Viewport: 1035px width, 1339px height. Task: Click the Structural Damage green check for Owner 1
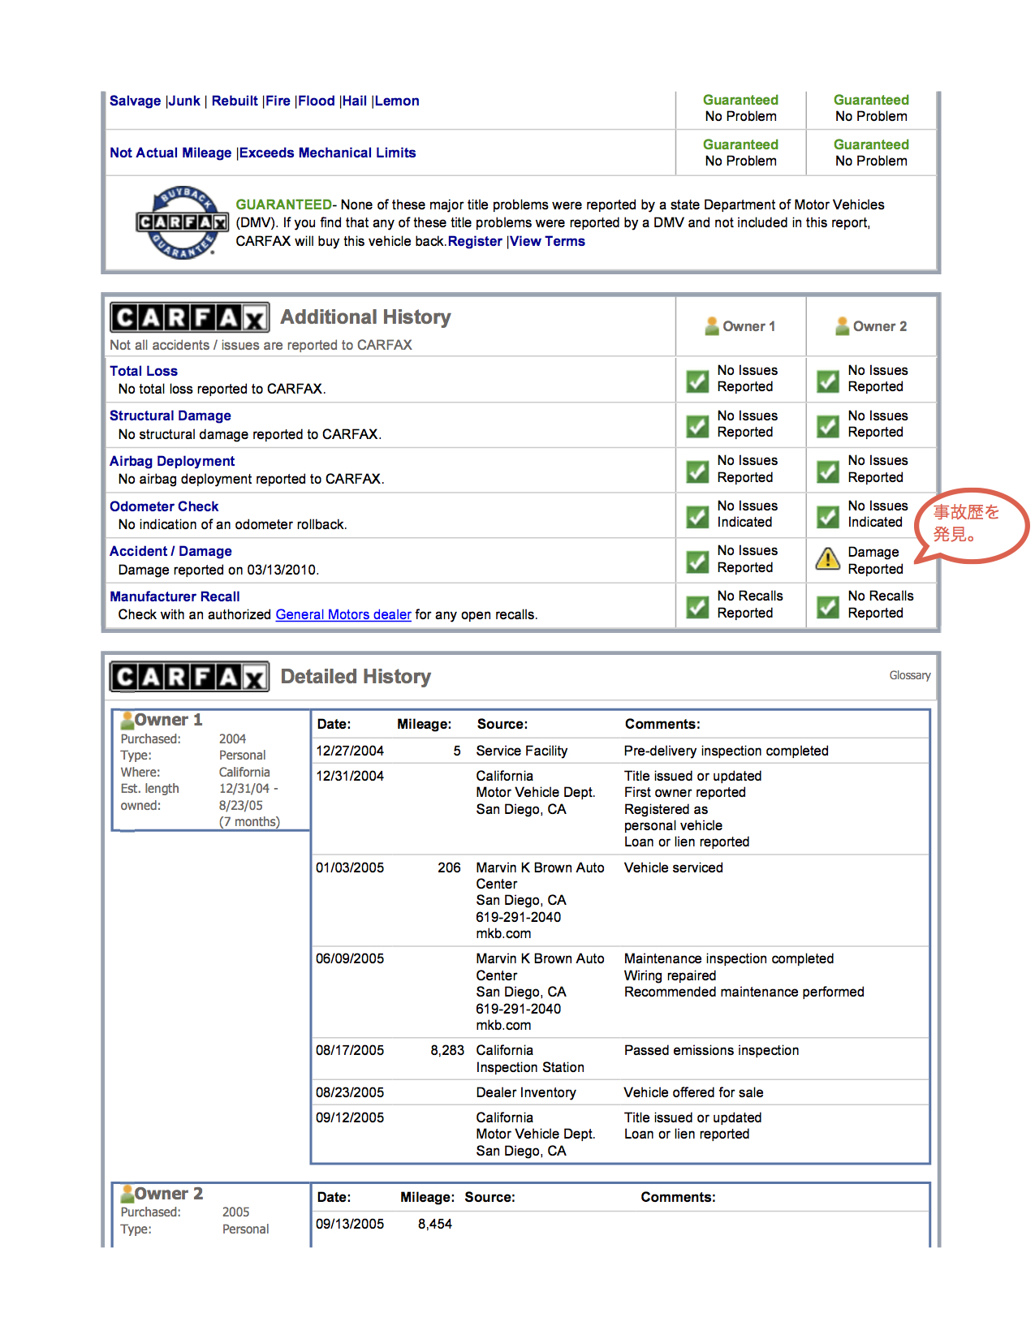pyautogui.click(x=697, y=426)
